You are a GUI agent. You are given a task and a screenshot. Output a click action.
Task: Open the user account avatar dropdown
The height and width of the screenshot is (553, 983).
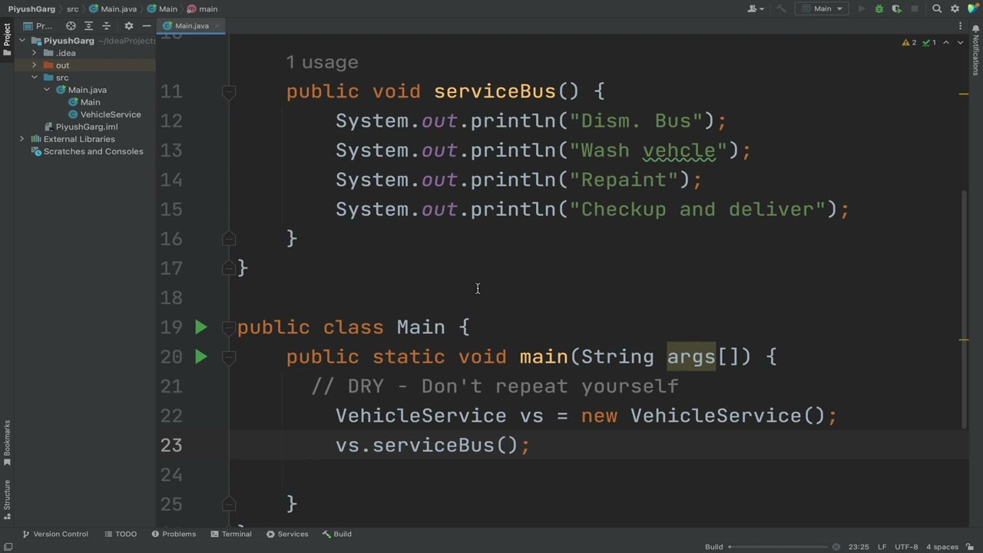[x=756, y=9]
